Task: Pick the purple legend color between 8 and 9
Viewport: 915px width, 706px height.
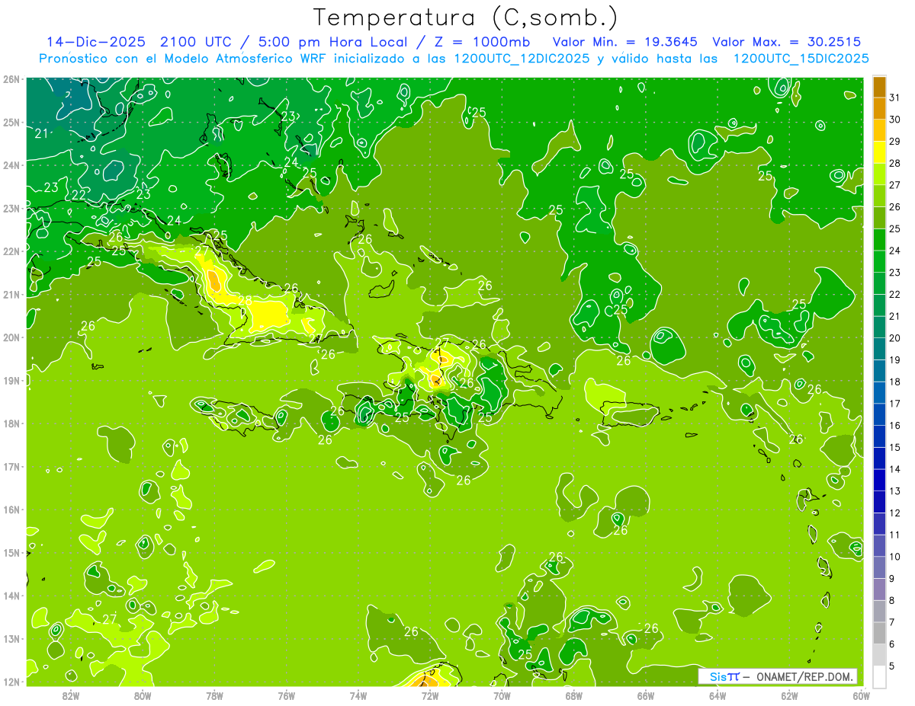Action: (879, 589)
